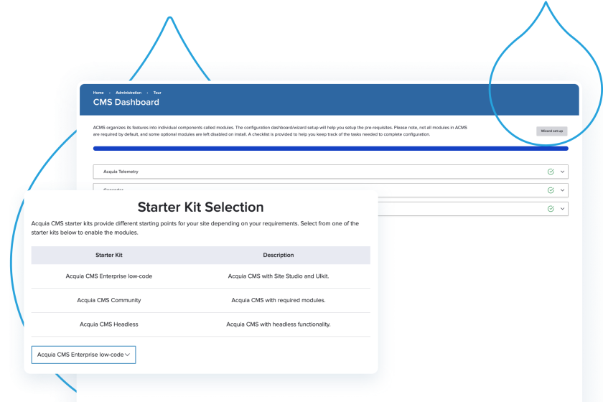Click the Starter Kit column header
The height and width of the screenshot is (402, 603).
(x=109, y=255)
